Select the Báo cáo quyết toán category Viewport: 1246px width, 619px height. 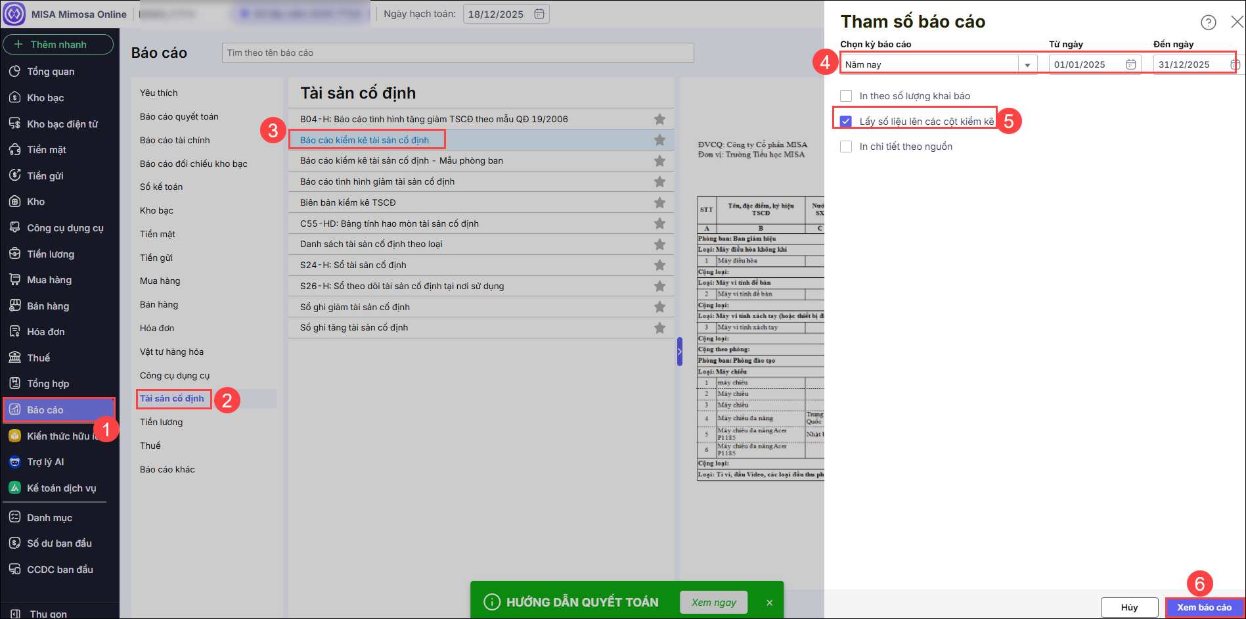[x=179, y=116]
